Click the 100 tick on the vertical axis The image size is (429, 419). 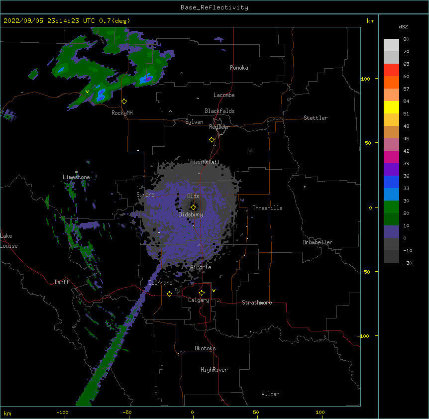click(365, 79)
